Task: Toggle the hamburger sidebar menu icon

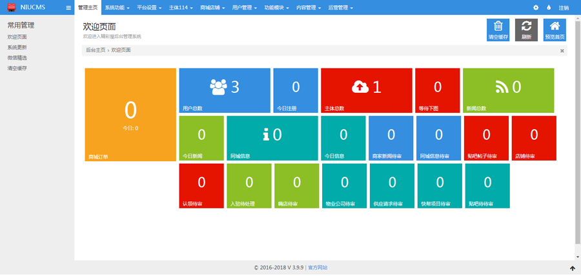Action: (68, 8)
